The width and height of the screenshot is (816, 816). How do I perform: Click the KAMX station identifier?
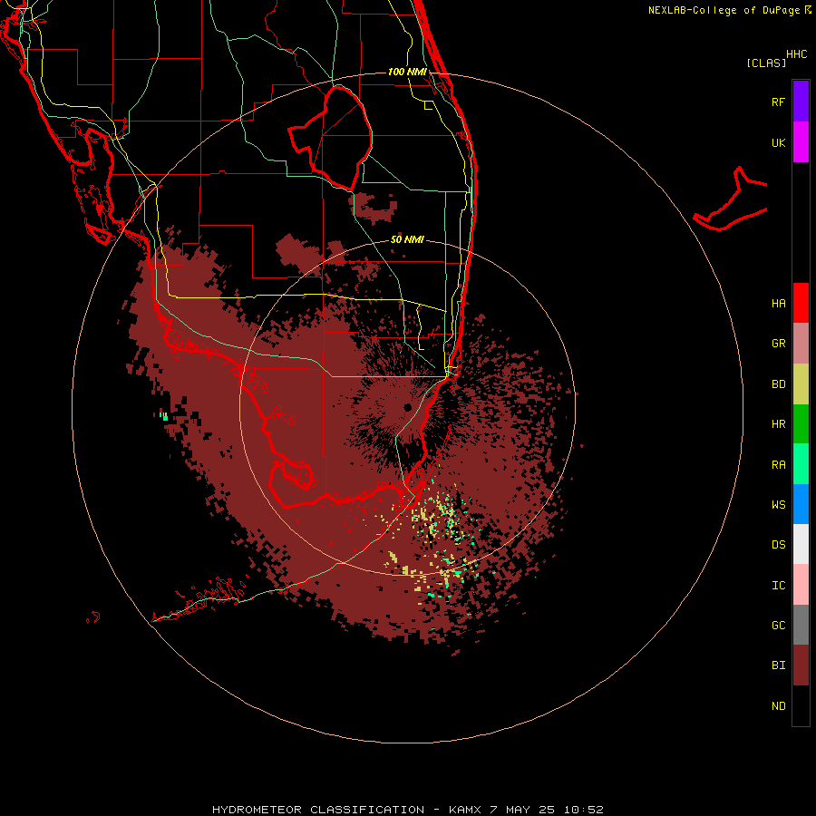tap(466, 810)
